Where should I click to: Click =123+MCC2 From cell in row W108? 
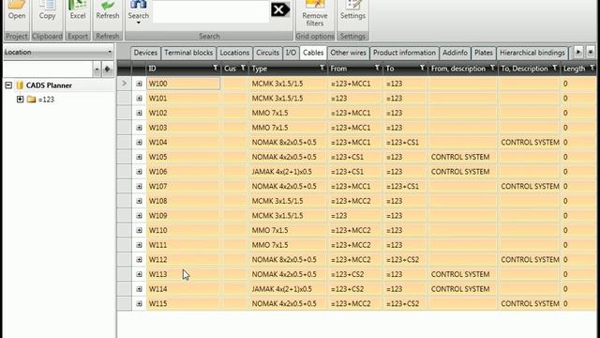[x=351, y=201]
